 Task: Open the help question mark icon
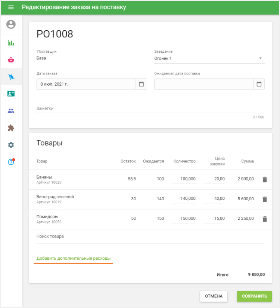(x=11, y=162)
